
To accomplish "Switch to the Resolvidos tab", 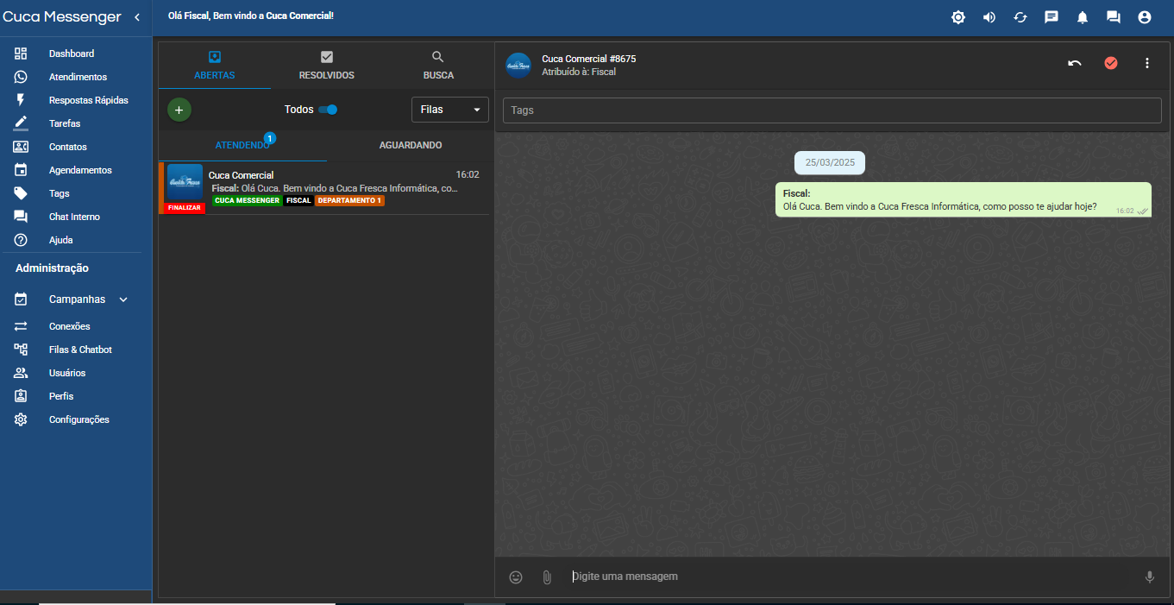I will 327,66.
